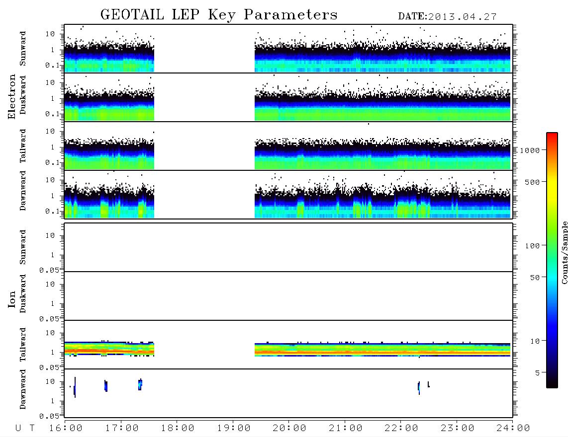Click the Ion Dawnward data burst near 22:20
This screenshot has width=568, height=437.
(x=419, y=388)
